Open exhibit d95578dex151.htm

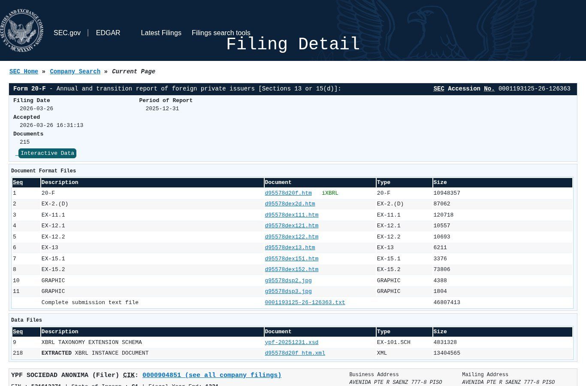292,259
